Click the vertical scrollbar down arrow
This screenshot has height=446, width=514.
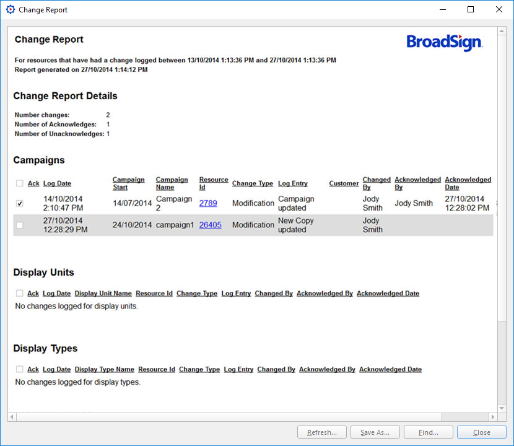coord(501,409)
